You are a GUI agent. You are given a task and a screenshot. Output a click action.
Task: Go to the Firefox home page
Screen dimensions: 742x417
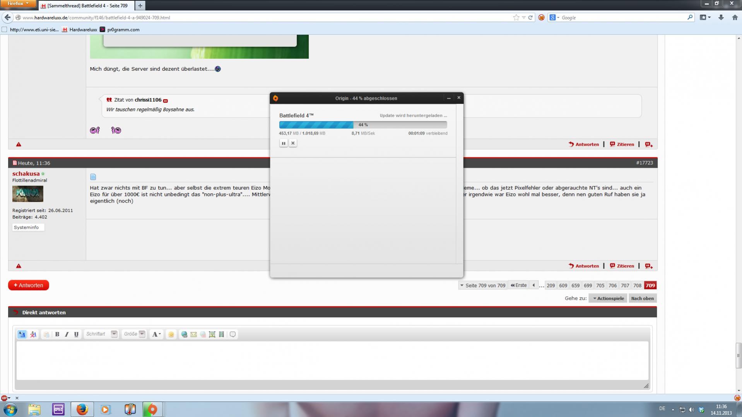(x=735, y=17)
